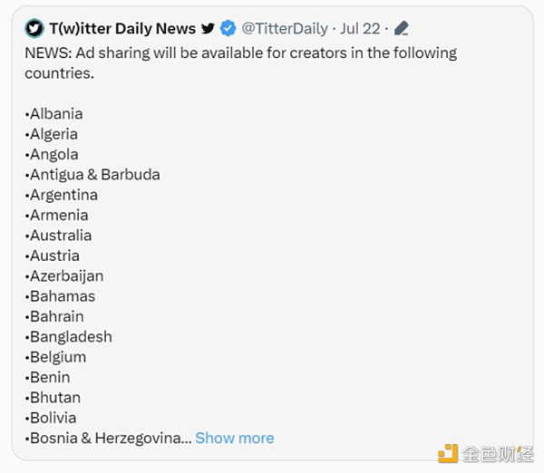
Task: Select the Bahrain entry in the list
Action: [56, 316]
